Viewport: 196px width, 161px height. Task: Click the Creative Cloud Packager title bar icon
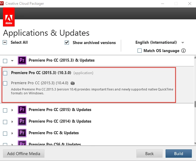tap(2, 3)
